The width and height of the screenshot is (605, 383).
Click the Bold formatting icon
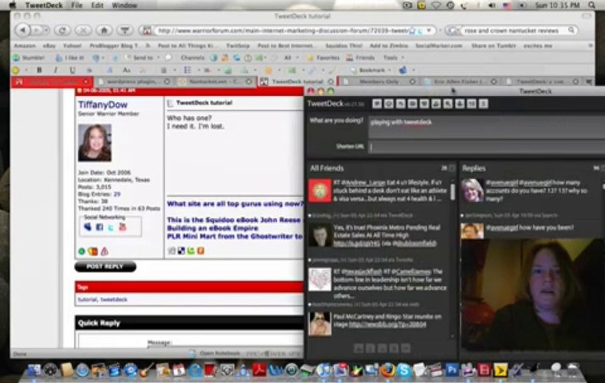[39, 70]
